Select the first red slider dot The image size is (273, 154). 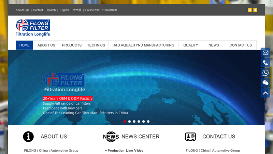point(125,121)
